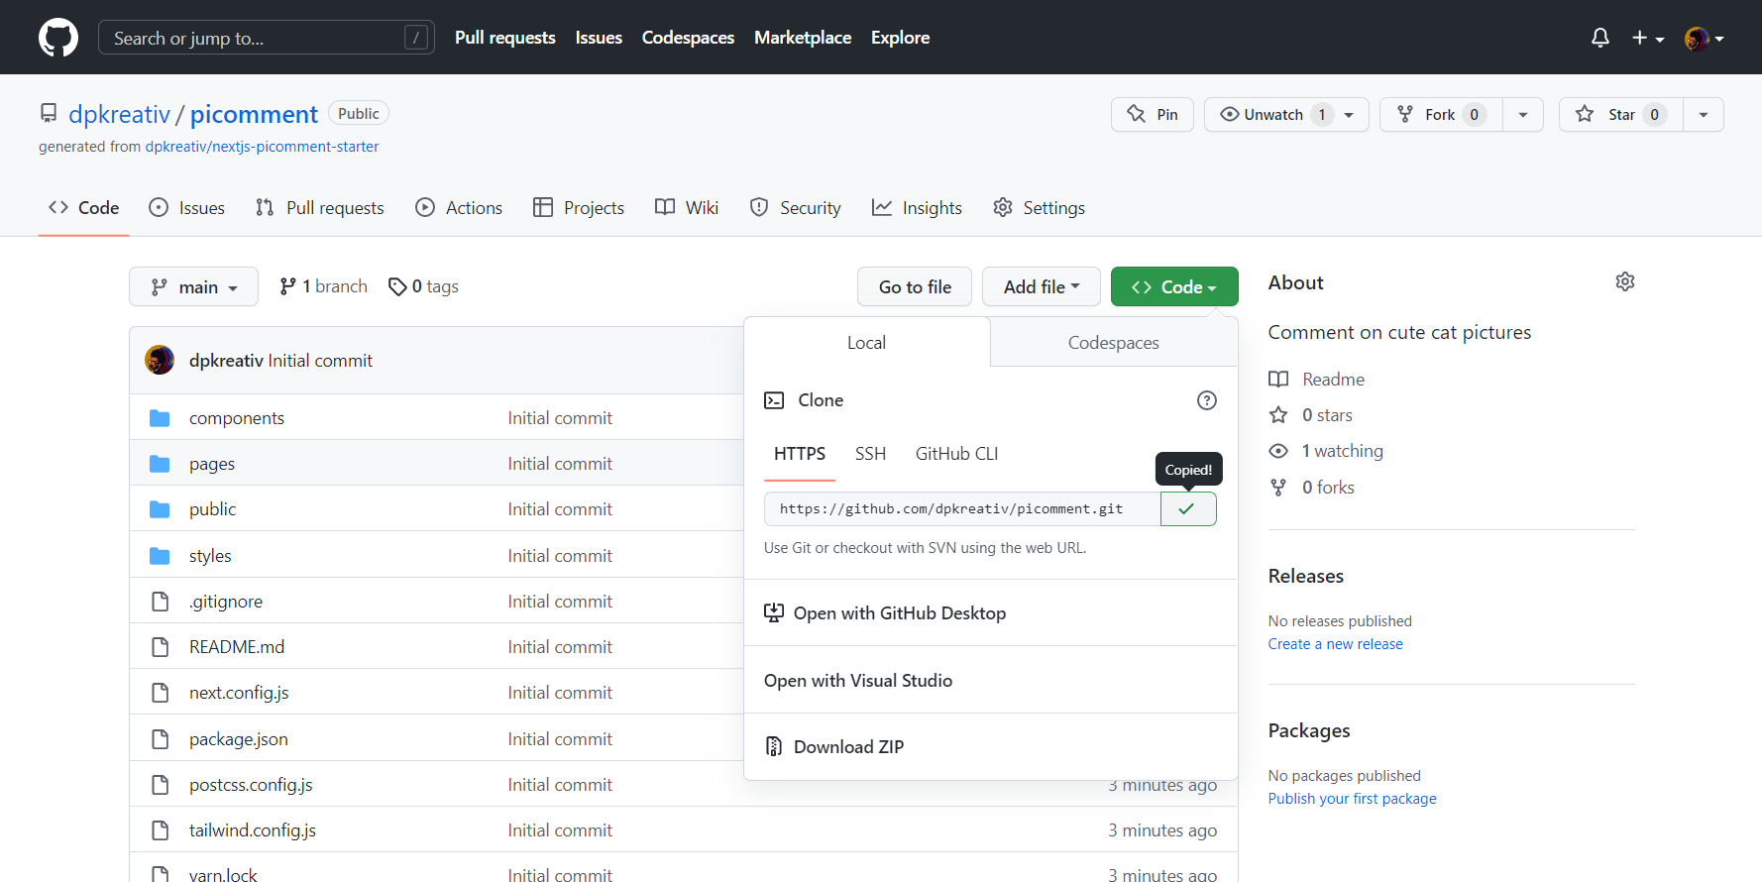Click the components folder icon
Viewport: 1762px width, 882px height.
(x=160, y=418)
